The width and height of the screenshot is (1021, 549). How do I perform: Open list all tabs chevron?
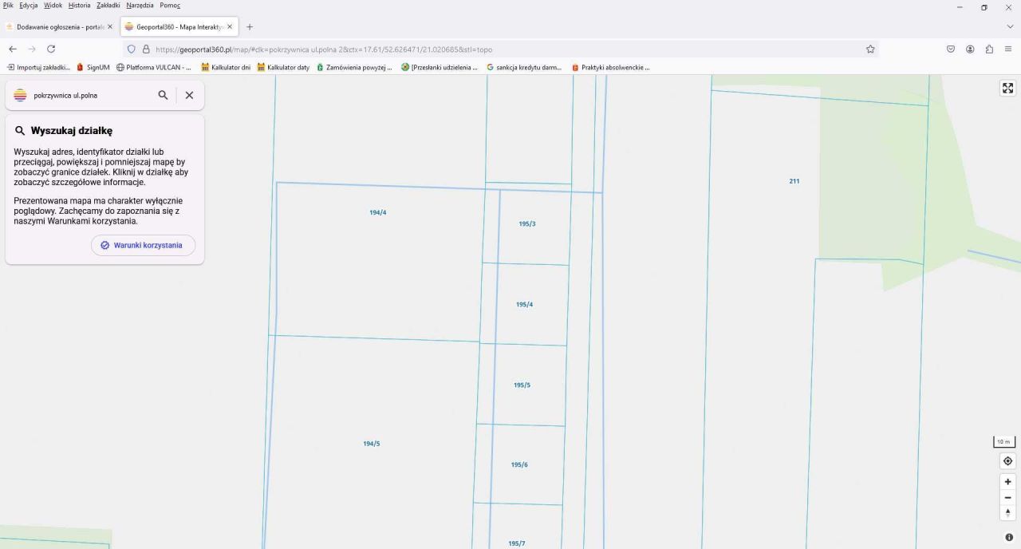(1010, 26)
